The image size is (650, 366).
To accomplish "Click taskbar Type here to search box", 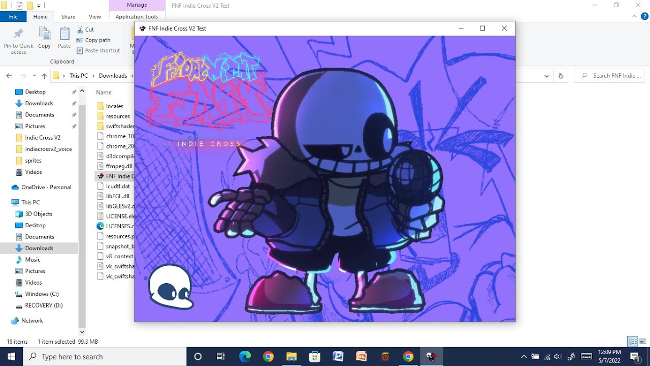I will coord(105,356).
